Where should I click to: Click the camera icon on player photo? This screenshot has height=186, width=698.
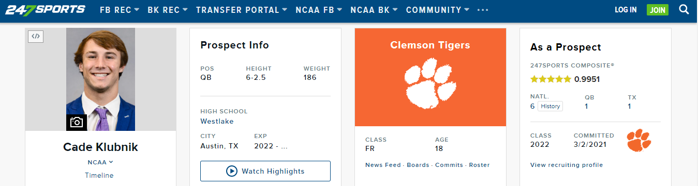point(77,122)
